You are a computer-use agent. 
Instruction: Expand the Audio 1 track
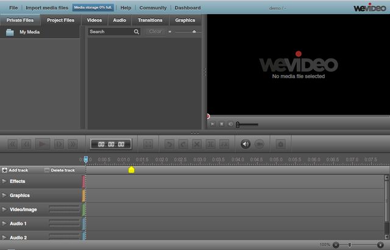click(4, 223)
